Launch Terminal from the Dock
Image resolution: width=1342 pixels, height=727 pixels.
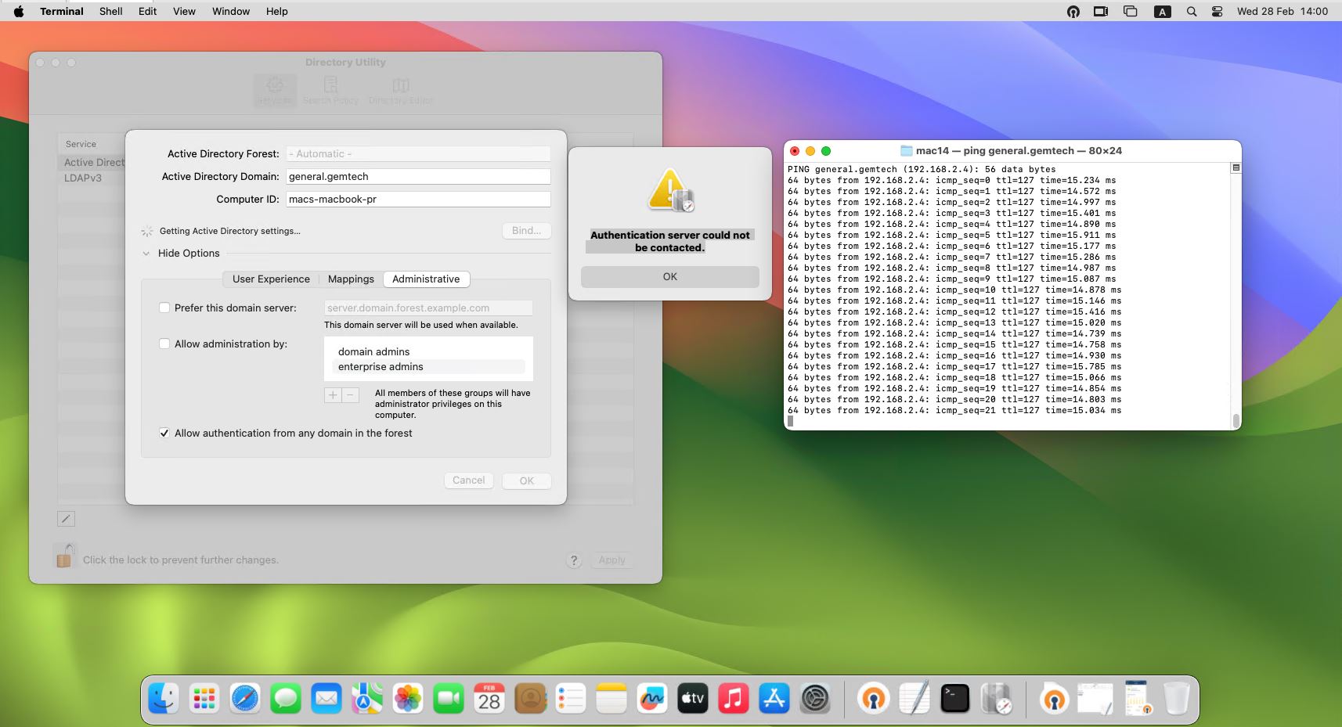954,698
